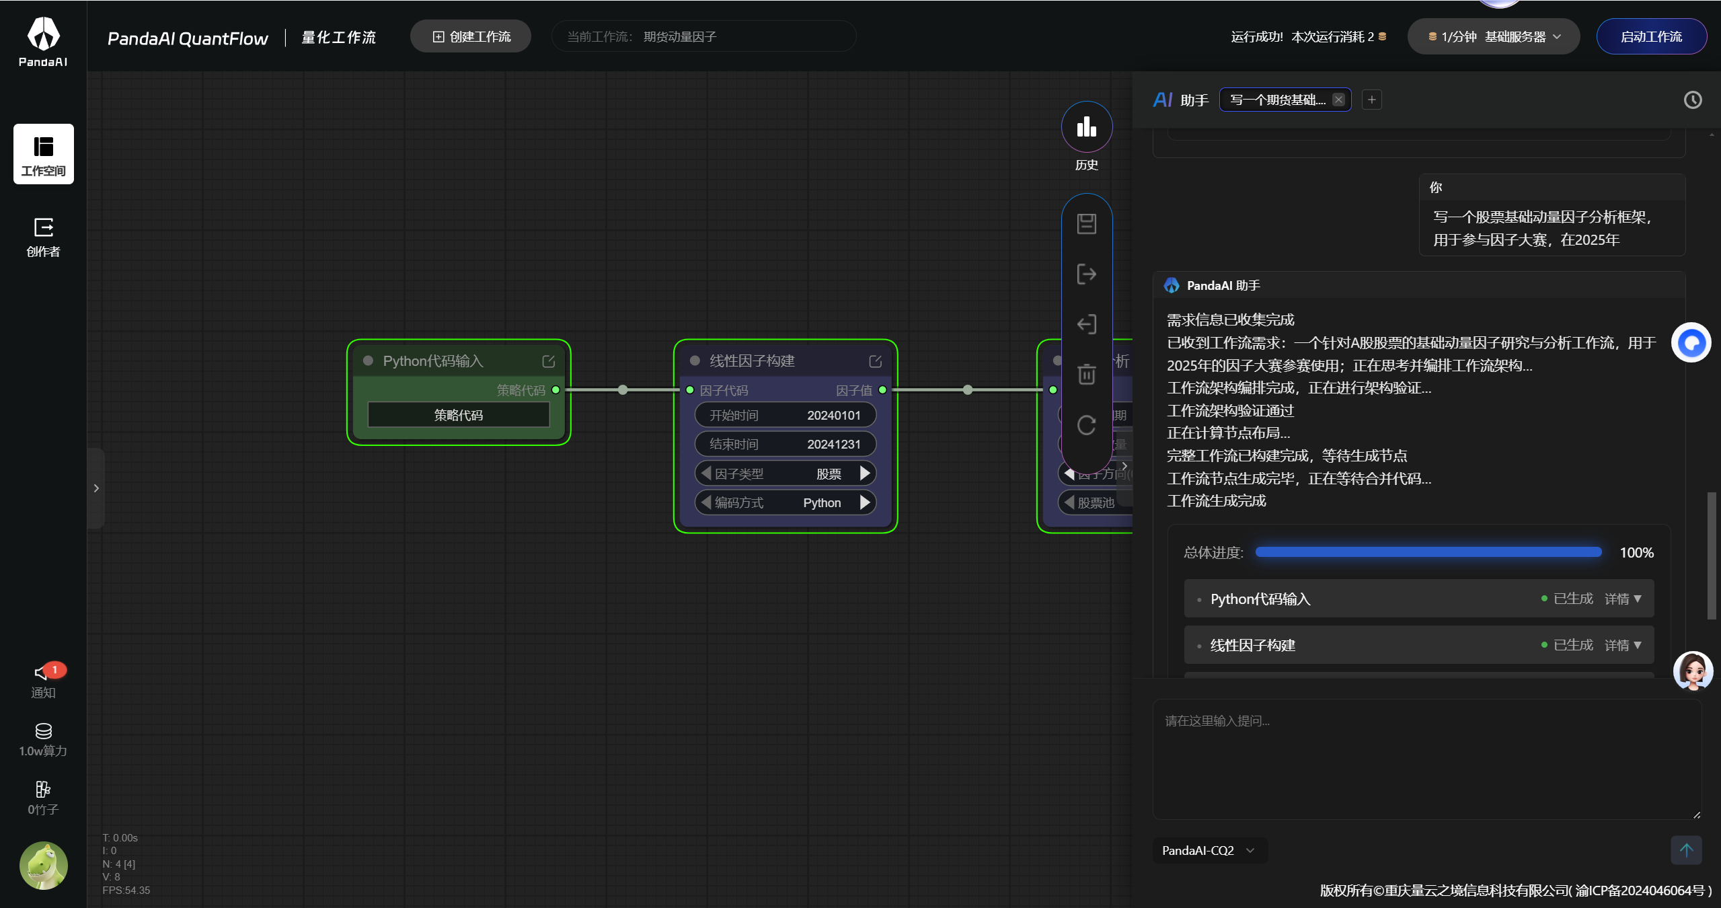Click the save icon in floating toolbar

click(1087, 224)
